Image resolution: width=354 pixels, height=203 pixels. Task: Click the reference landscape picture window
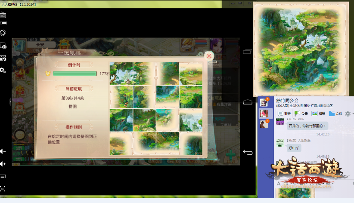(x=301, y=49)
